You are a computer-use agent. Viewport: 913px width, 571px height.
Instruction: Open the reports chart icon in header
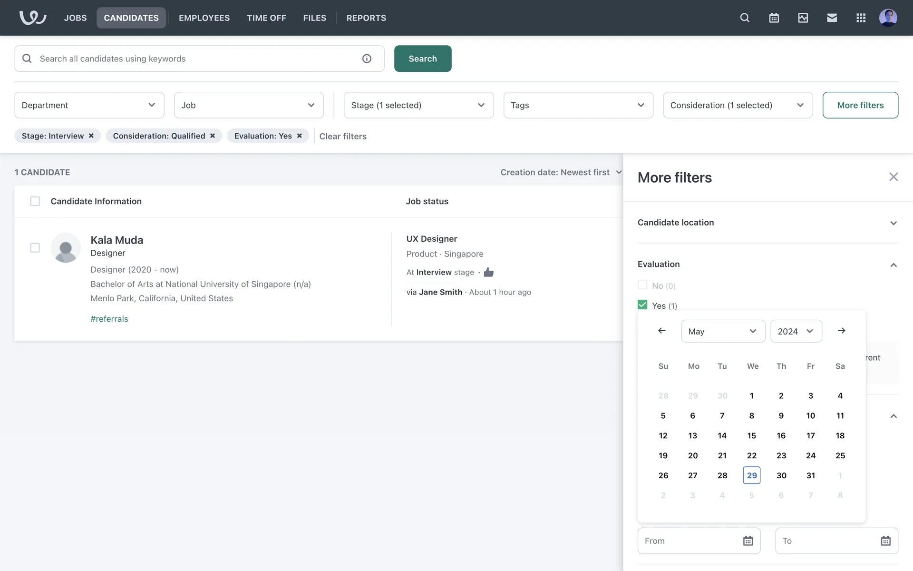[803, 18]
